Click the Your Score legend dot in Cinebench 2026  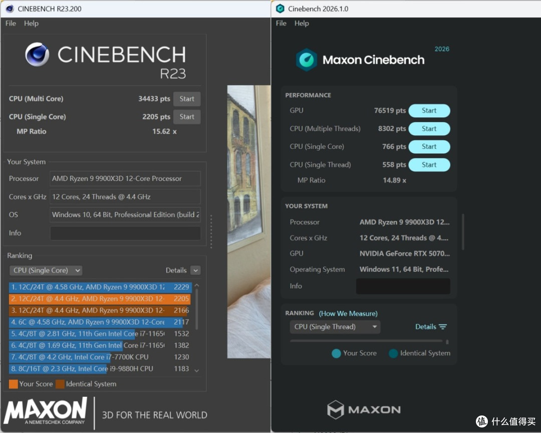(336, 353)
